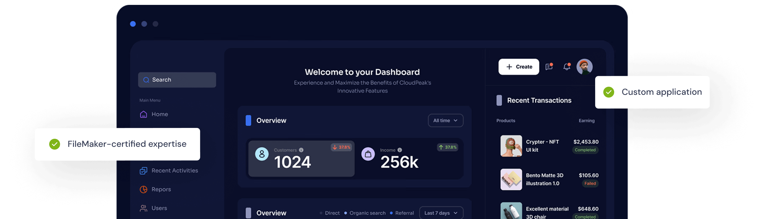This screenshot has width=762, height=219.
Task: Open Crypter - NFT UI kit thumbnail
Action: point(511,146)
